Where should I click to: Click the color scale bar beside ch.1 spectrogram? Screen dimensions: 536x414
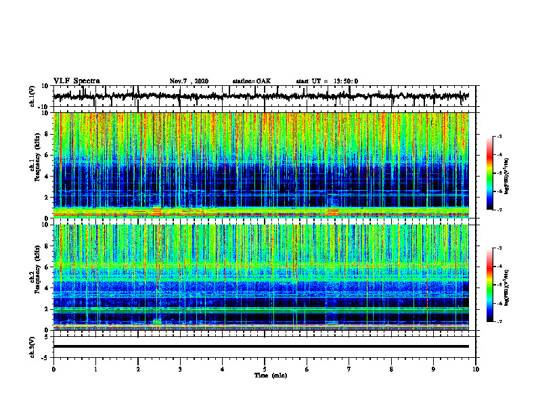tap(490, 173)
